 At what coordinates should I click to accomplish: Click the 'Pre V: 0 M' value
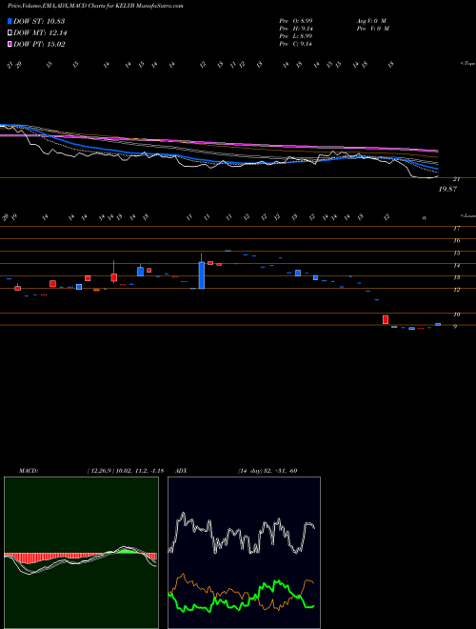point(373,29)
